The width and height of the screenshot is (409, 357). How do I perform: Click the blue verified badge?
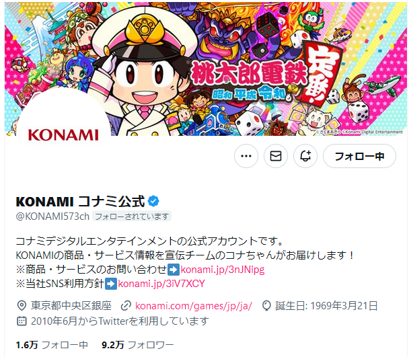tap(153, 201)
